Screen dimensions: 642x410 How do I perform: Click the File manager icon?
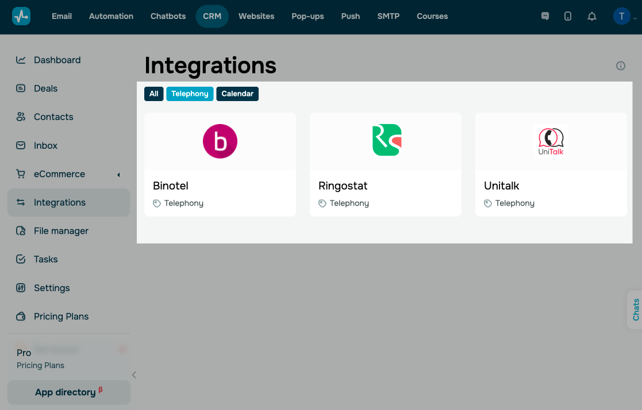tap(21, 231)
